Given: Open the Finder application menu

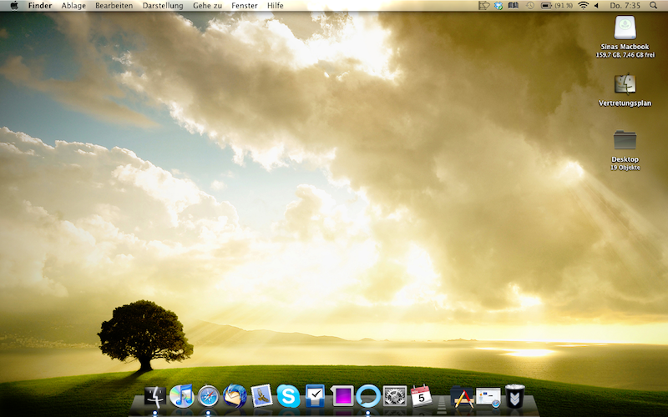Looking at the screenshot, I should [x=40, y=6].
